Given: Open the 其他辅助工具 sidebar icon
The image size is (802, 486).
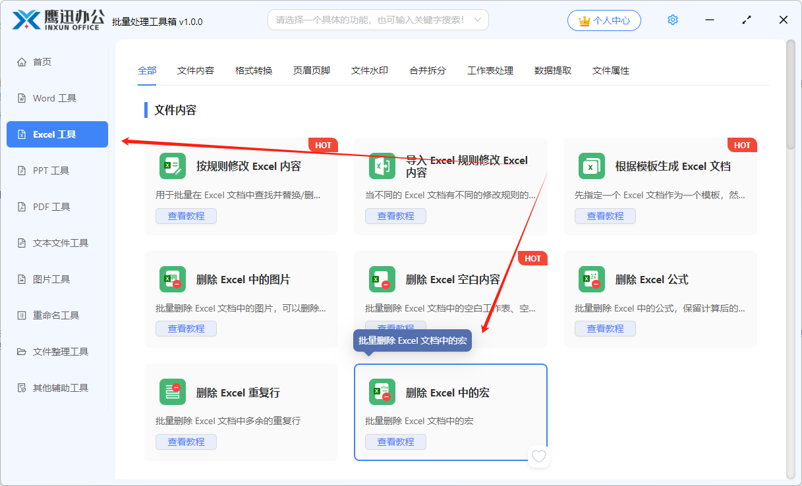Looking at the screenshot, I should click(x=22, y=388).
